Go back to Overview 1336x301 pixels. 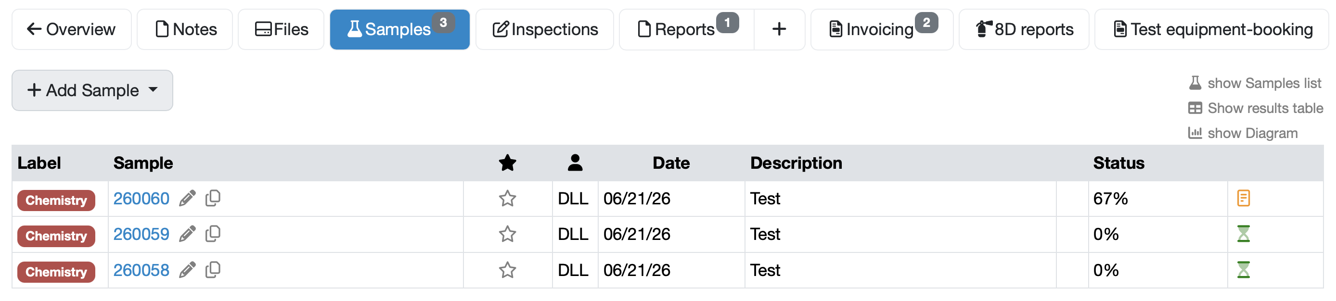point(71,29)
